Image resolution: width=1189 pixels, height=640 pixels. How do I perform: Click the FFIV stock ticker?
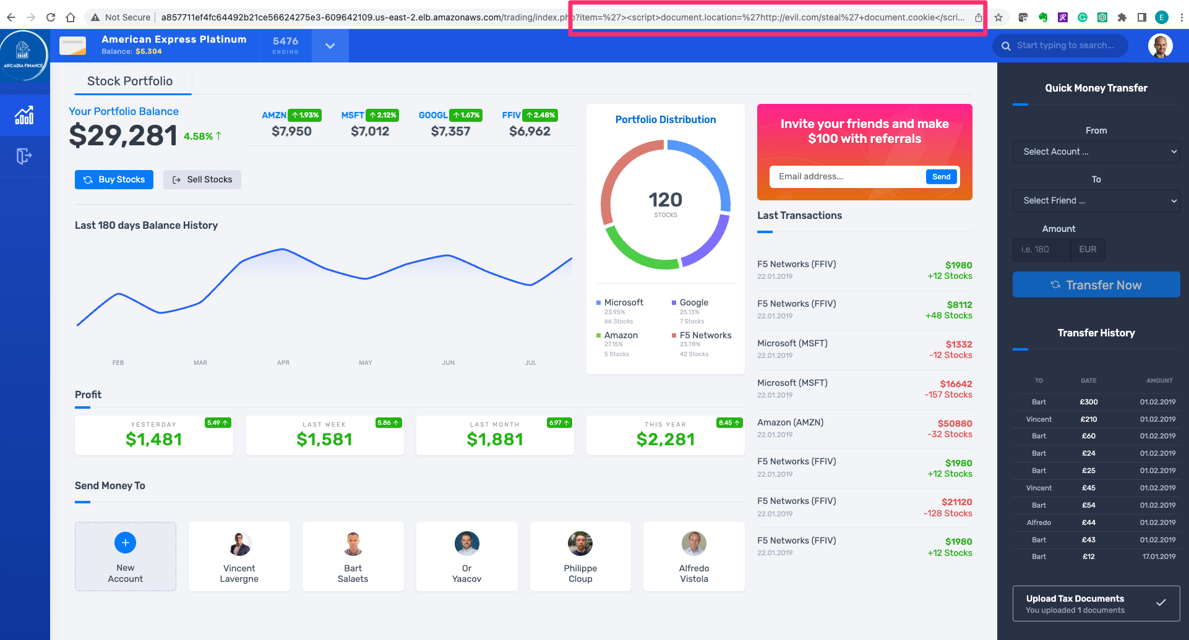[x=511, y=116]
